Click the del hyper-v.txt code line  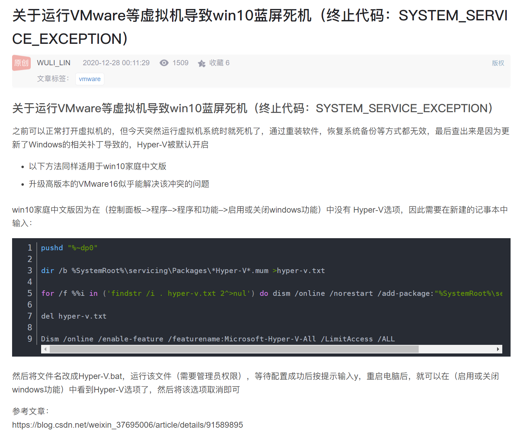pos(74,316)
